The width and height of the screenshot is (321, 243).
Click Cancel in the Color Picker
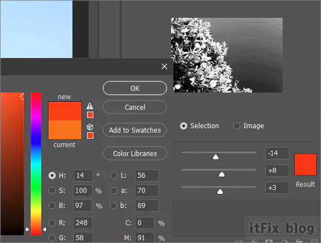click(135, 107)
